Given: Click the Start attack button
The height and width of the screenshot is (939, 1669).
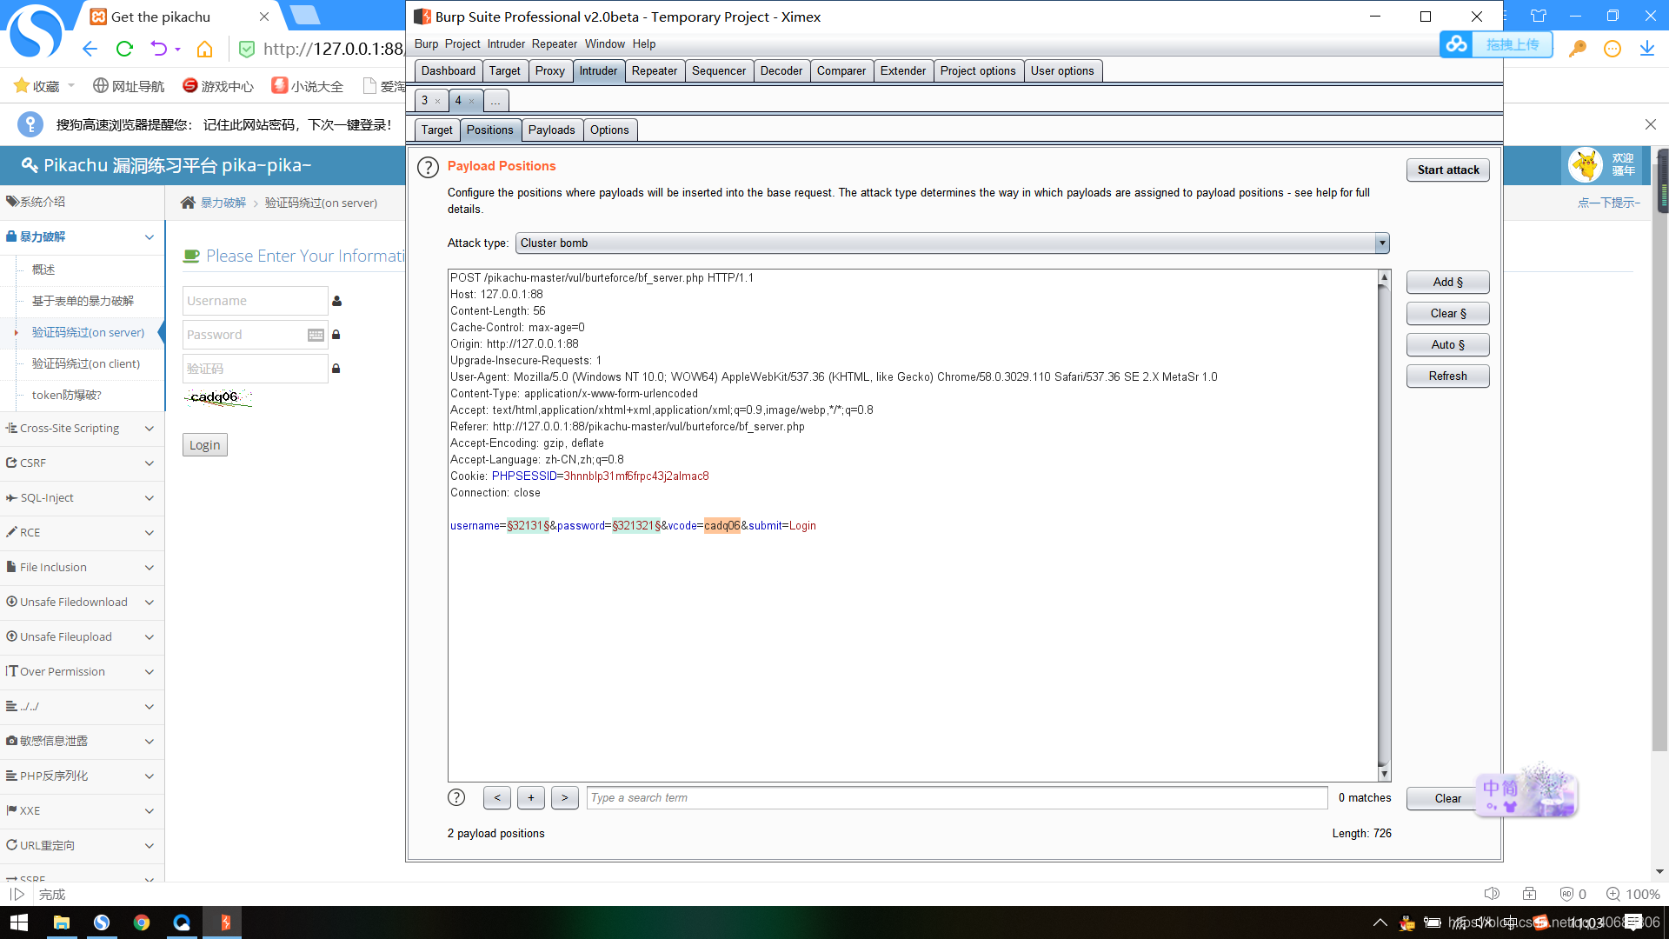Looking at the screenshot, I should 1448,170.
